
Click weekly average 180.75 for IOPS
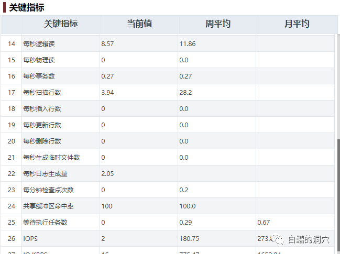(x=189, y=239)
